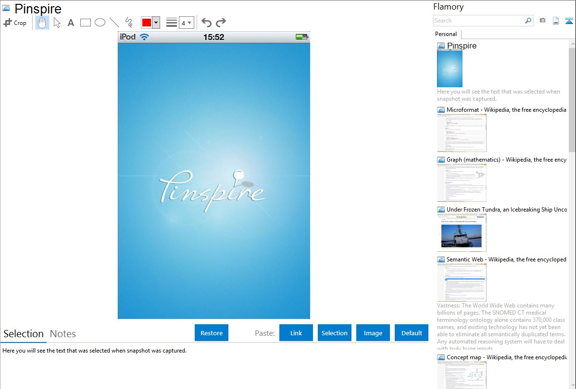Select the text annotation tool
The height and width of the screenshot is (389, 576).
pos(71,23)
